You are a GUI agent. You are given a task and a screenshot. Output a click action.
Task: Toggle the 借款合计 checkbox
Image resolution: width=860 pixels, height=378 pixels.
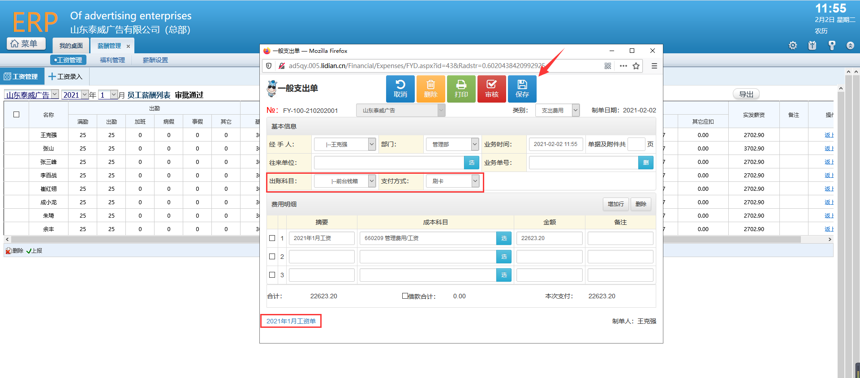[405, 296]
